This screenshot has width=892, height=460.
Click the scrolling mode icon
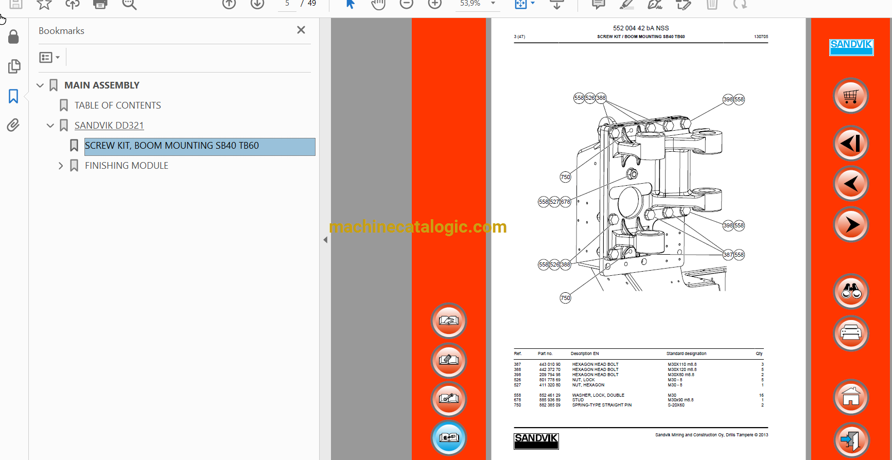[557, 4]
